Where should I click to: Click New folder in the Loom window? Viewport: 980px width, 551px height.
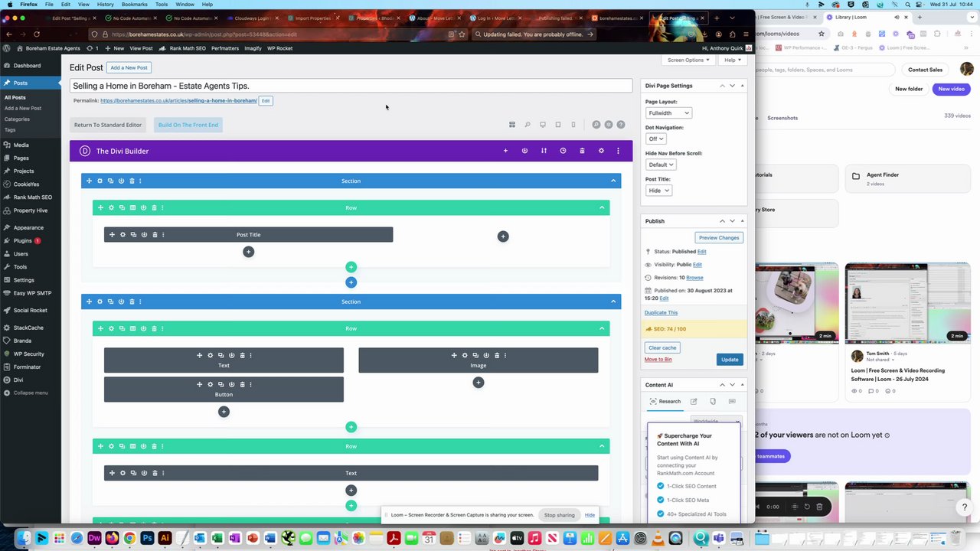909,89
